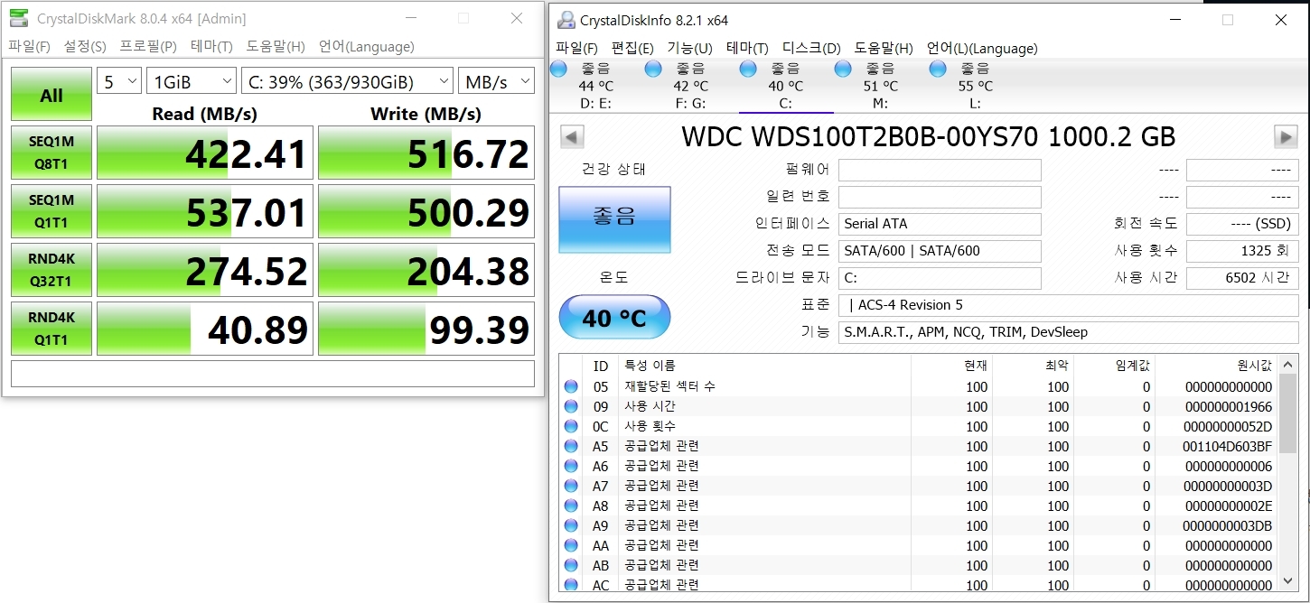
Task: Click status orb for attribute AA
Action: pyautogui.click(x=571, y=545)
